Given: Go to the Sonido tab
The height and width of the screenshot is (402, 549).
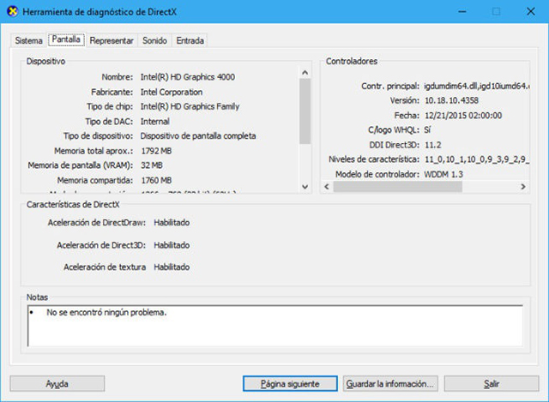Looking at the screenshot, I should click(x=154, y=40).
